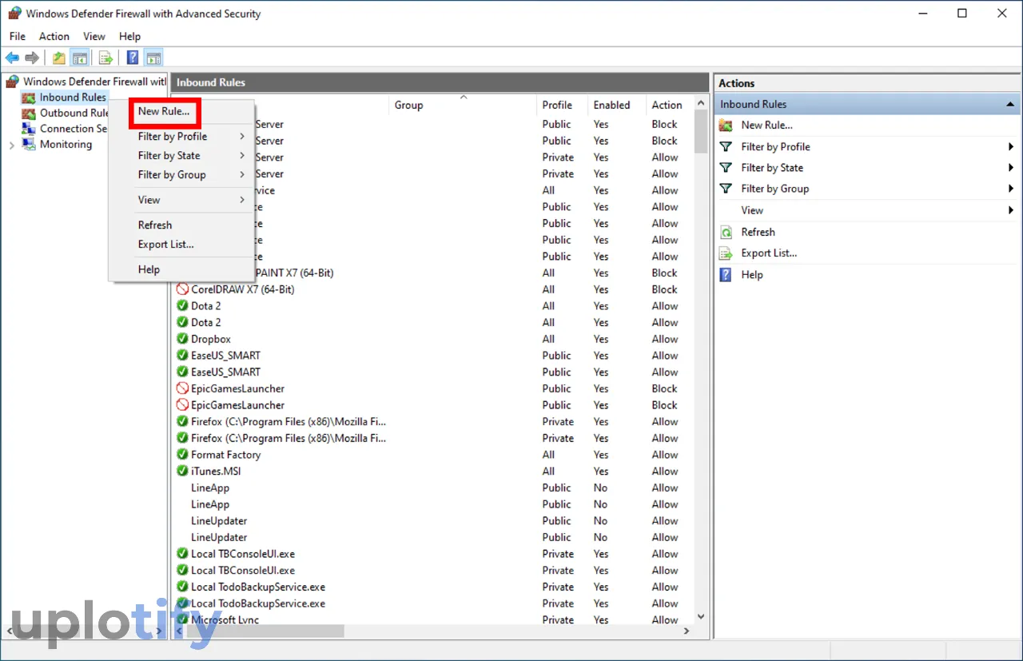1023x661 pixels.
Task: Click the All profile cell in iTunes.MSI row
Action: [x=548, y=472]
